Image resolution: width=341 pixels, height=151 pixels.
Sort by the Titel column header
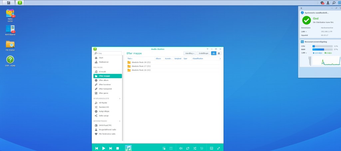tap(130, 59)
